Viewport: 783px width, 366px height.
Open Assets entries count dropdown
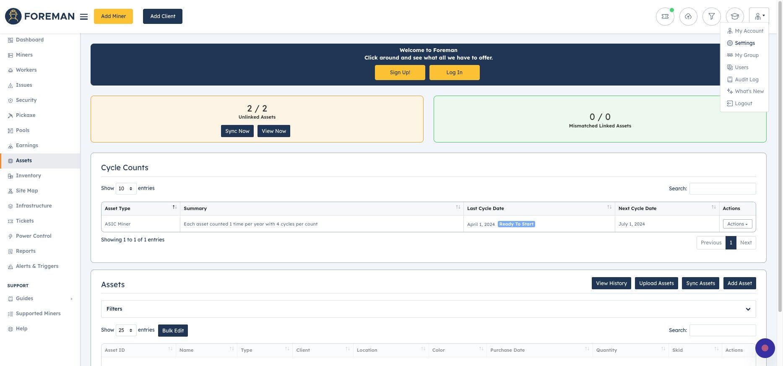tap(126, 330)
